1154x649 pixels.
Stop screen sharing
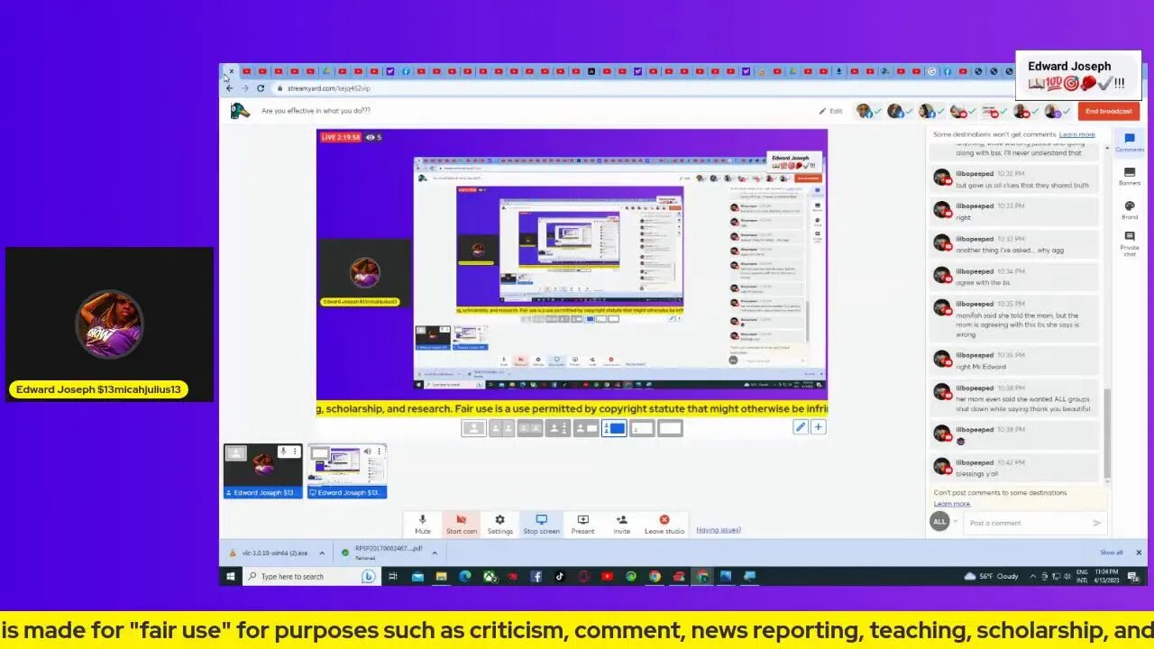click(542, 524)
